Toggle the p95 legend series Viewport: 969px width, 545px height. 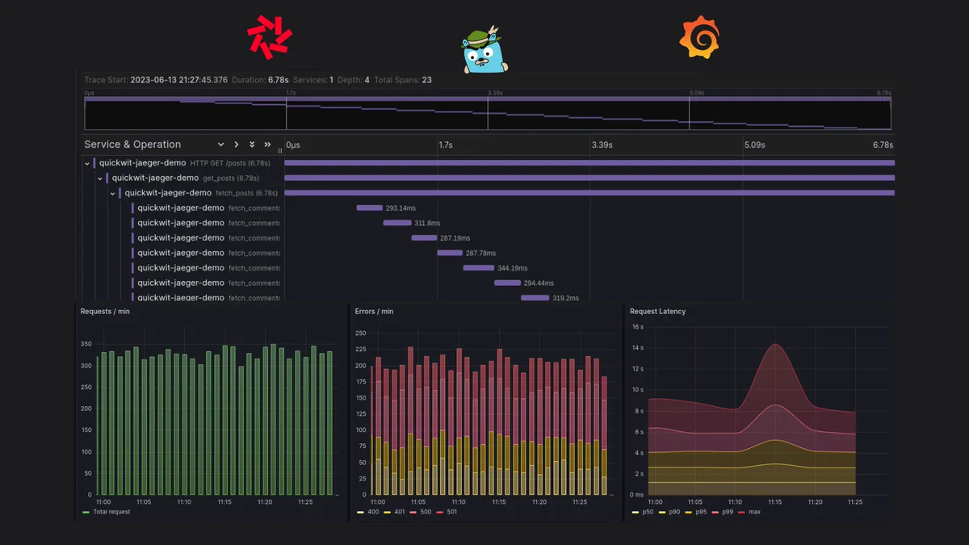pyautogui.click(x=696, y=512)
